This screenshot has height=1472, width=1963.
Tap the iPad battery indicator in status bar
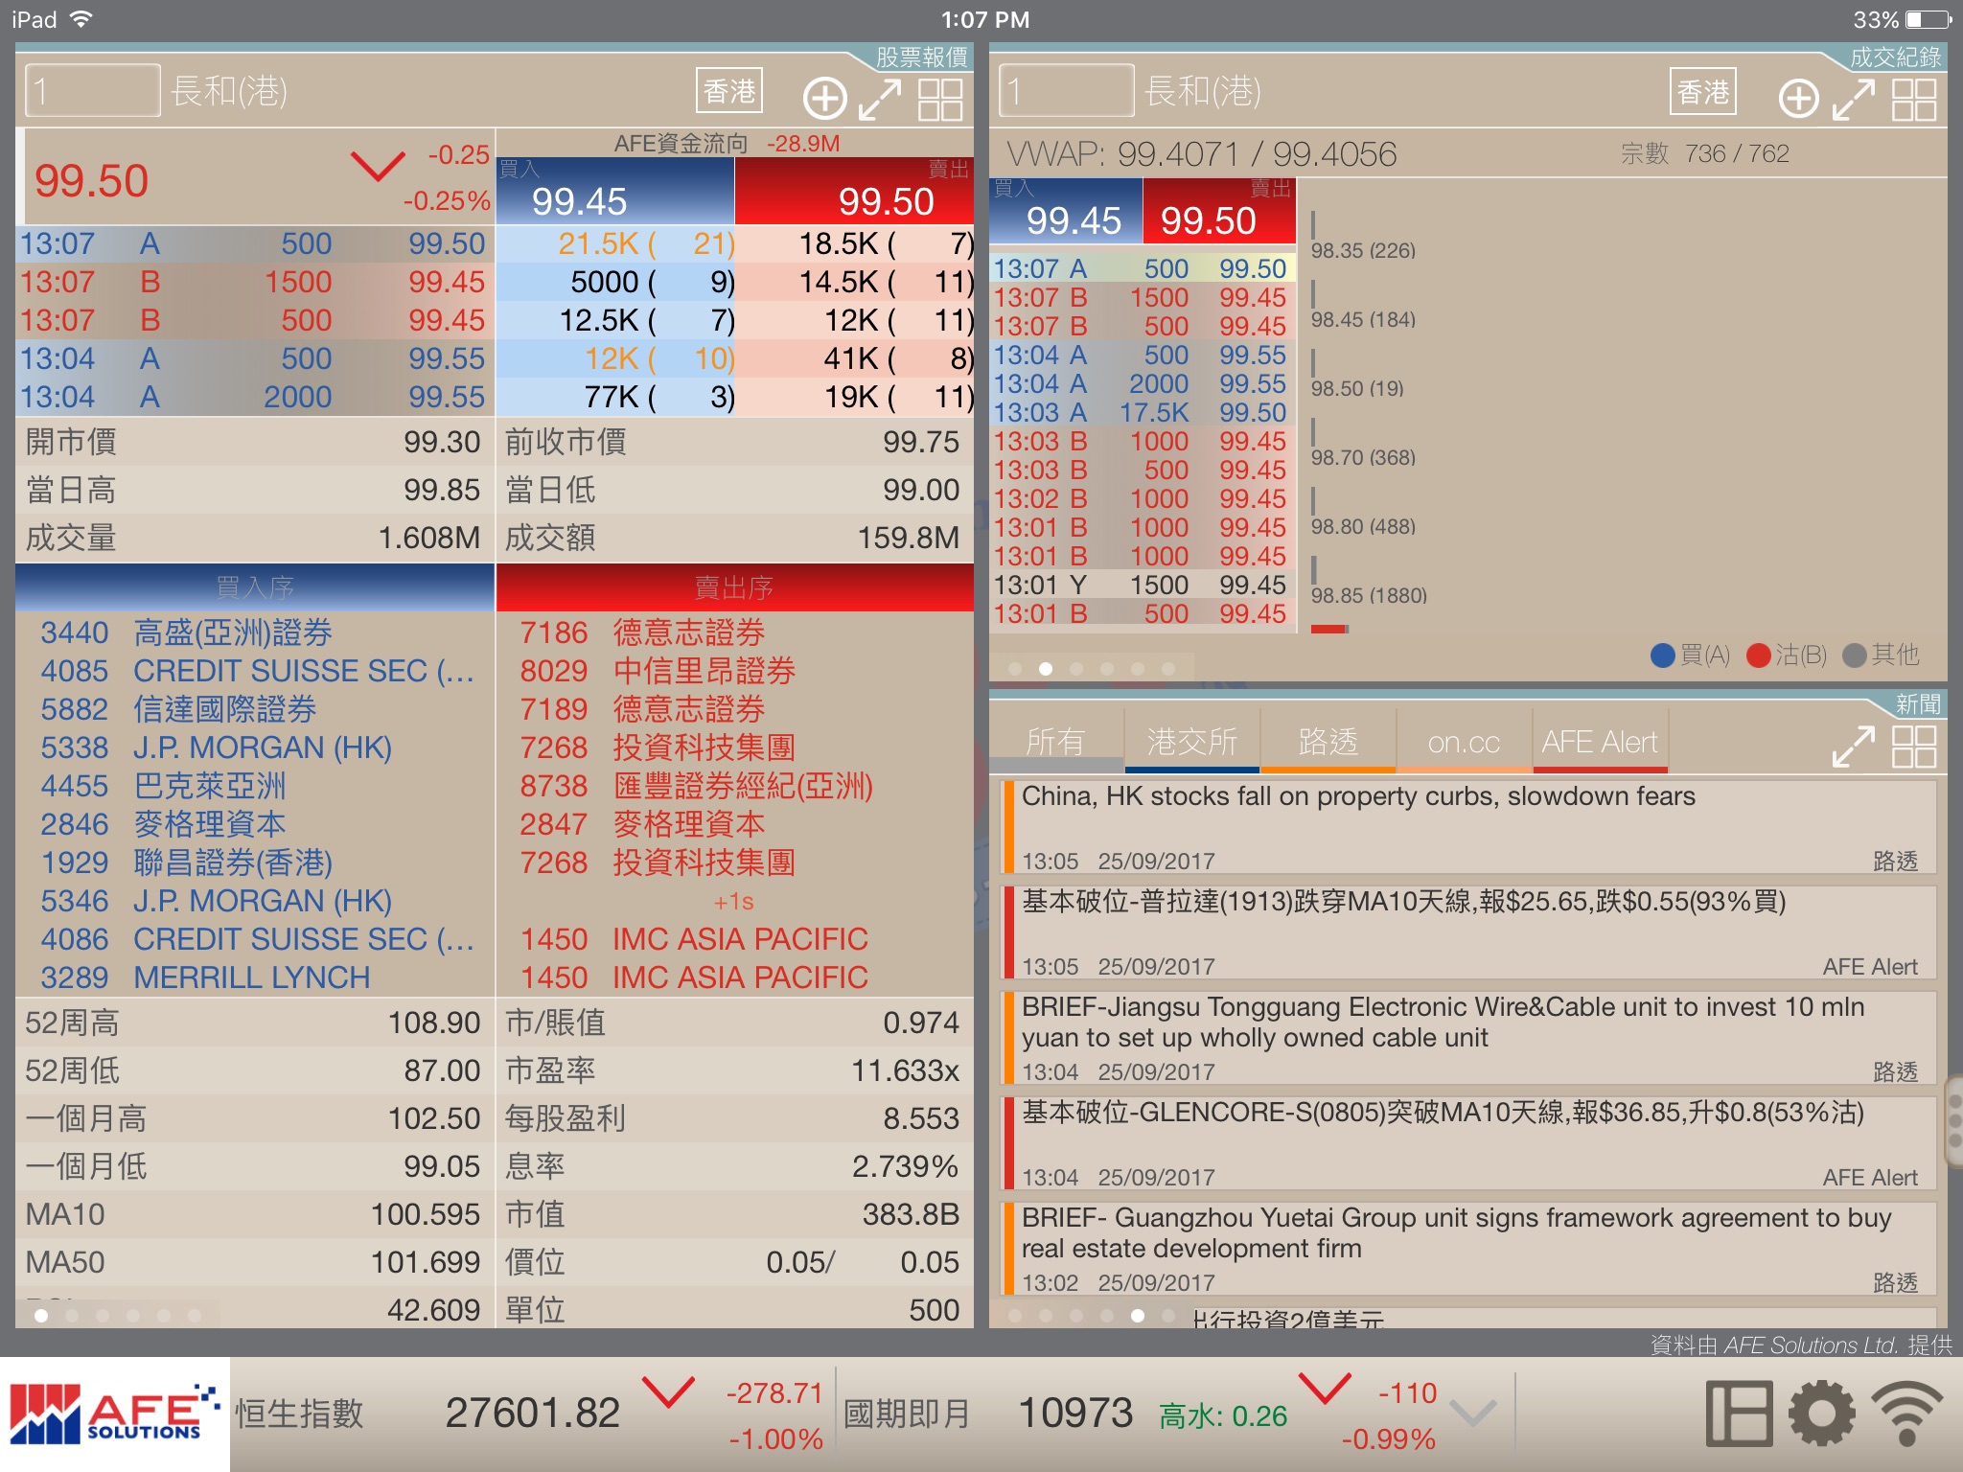coord(1928,19)
